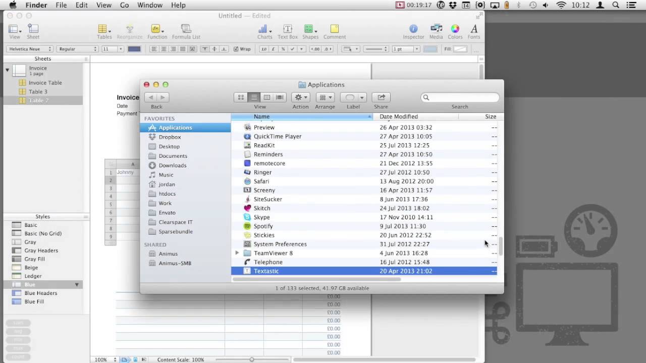Click the Finder search field
The width and height of the screenshot is (646, 363).
460,97
